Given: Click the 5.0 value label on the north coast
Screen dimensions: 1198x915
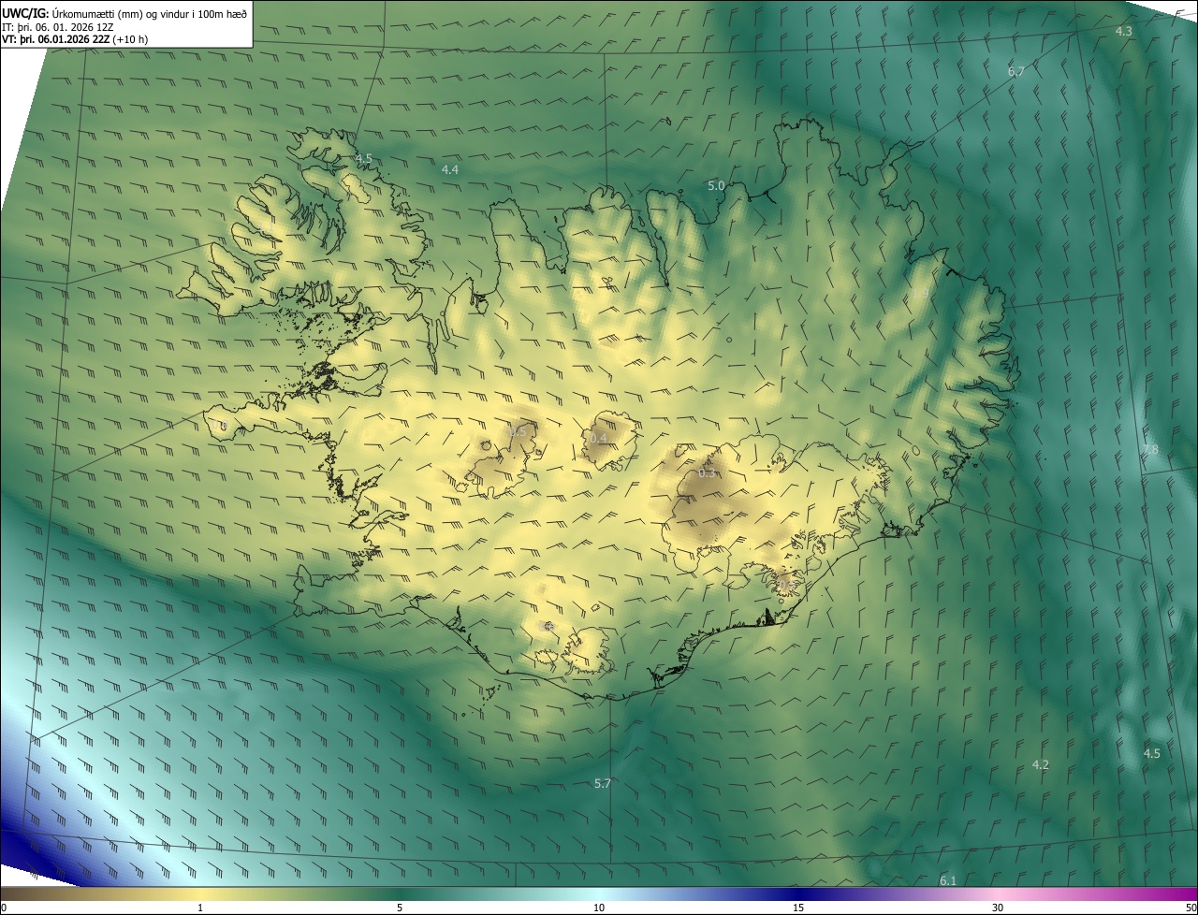Looking at the screenshot, I should point(716,185).
